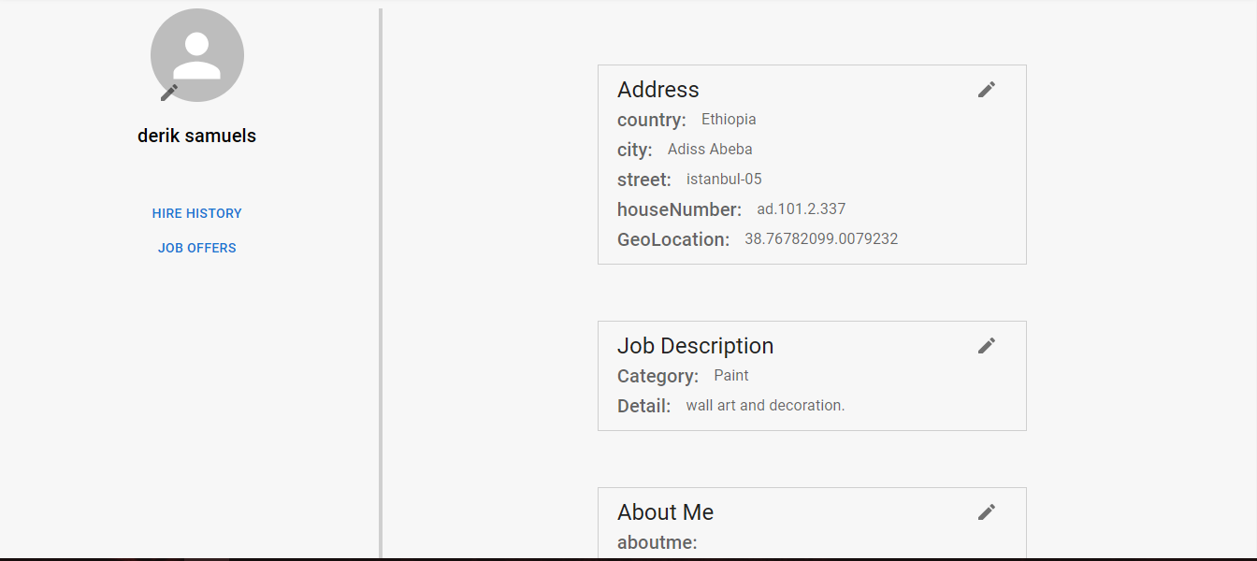Screen dimensions: 1257x561
Task: Click the Job Description heading
Action: [x=695, y=346]
